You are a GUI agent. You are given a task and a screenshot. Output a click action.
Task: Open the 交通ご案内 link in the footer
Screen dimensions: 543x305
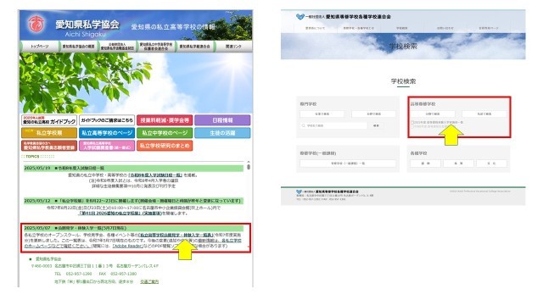(149, 282)
